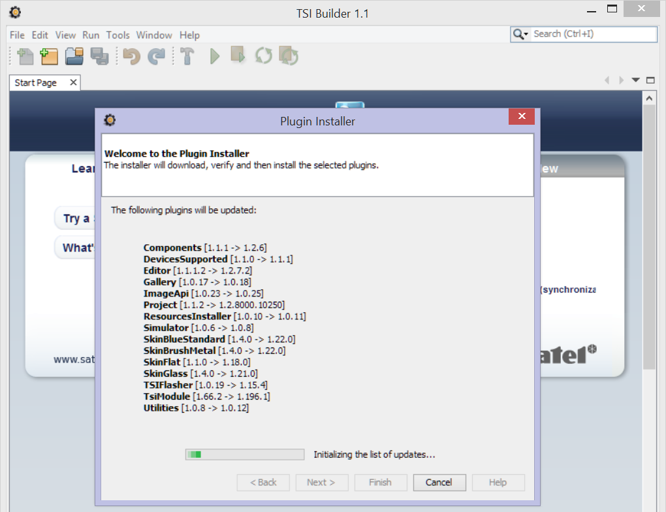This screenshot has height=512, width=666.
Task: Click the 'Gallery' plugin entry
Action: pos(197,282)
